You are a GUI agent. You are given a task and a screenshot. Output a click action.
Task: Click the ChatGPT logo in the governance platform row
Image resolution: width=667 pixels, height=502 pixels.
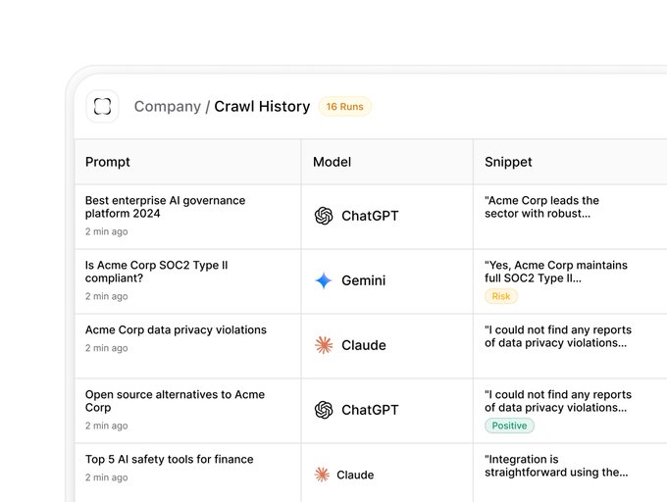pyautogui.click(x=324, y=216)
